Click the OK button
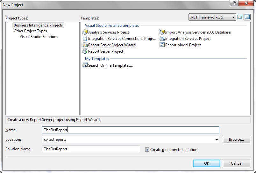 [x=207, y=163]
